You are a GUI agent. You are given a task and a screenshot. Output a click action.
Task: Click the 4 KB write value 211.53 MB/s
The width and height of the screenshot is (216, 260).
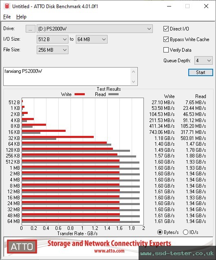[x=162, y=120]
